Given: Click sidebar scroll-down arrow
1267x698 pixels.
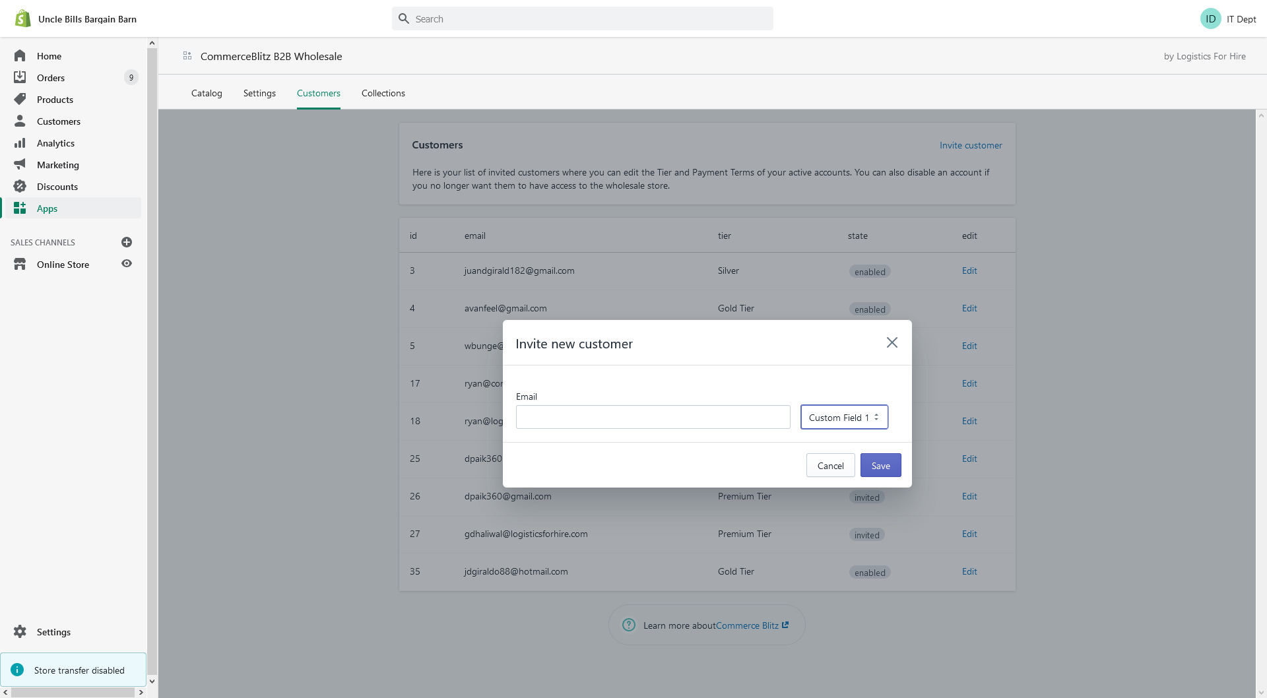Looking at the screenshot, I should click(x=152, y=681).
